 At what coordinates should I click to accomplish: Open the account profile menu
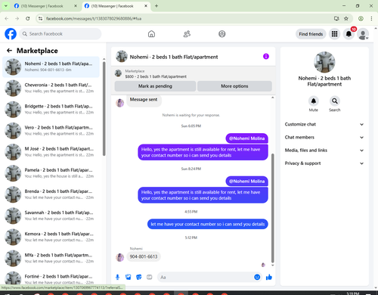(x=363, y=34)
